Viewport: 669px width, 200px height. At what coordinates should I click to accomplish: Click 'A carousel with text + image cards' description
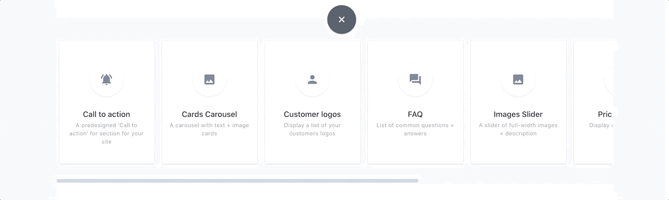(x=209, y=129)
